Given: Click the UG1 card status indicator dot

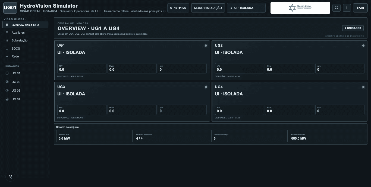Looking at the screenshot, I should (206, 46).
